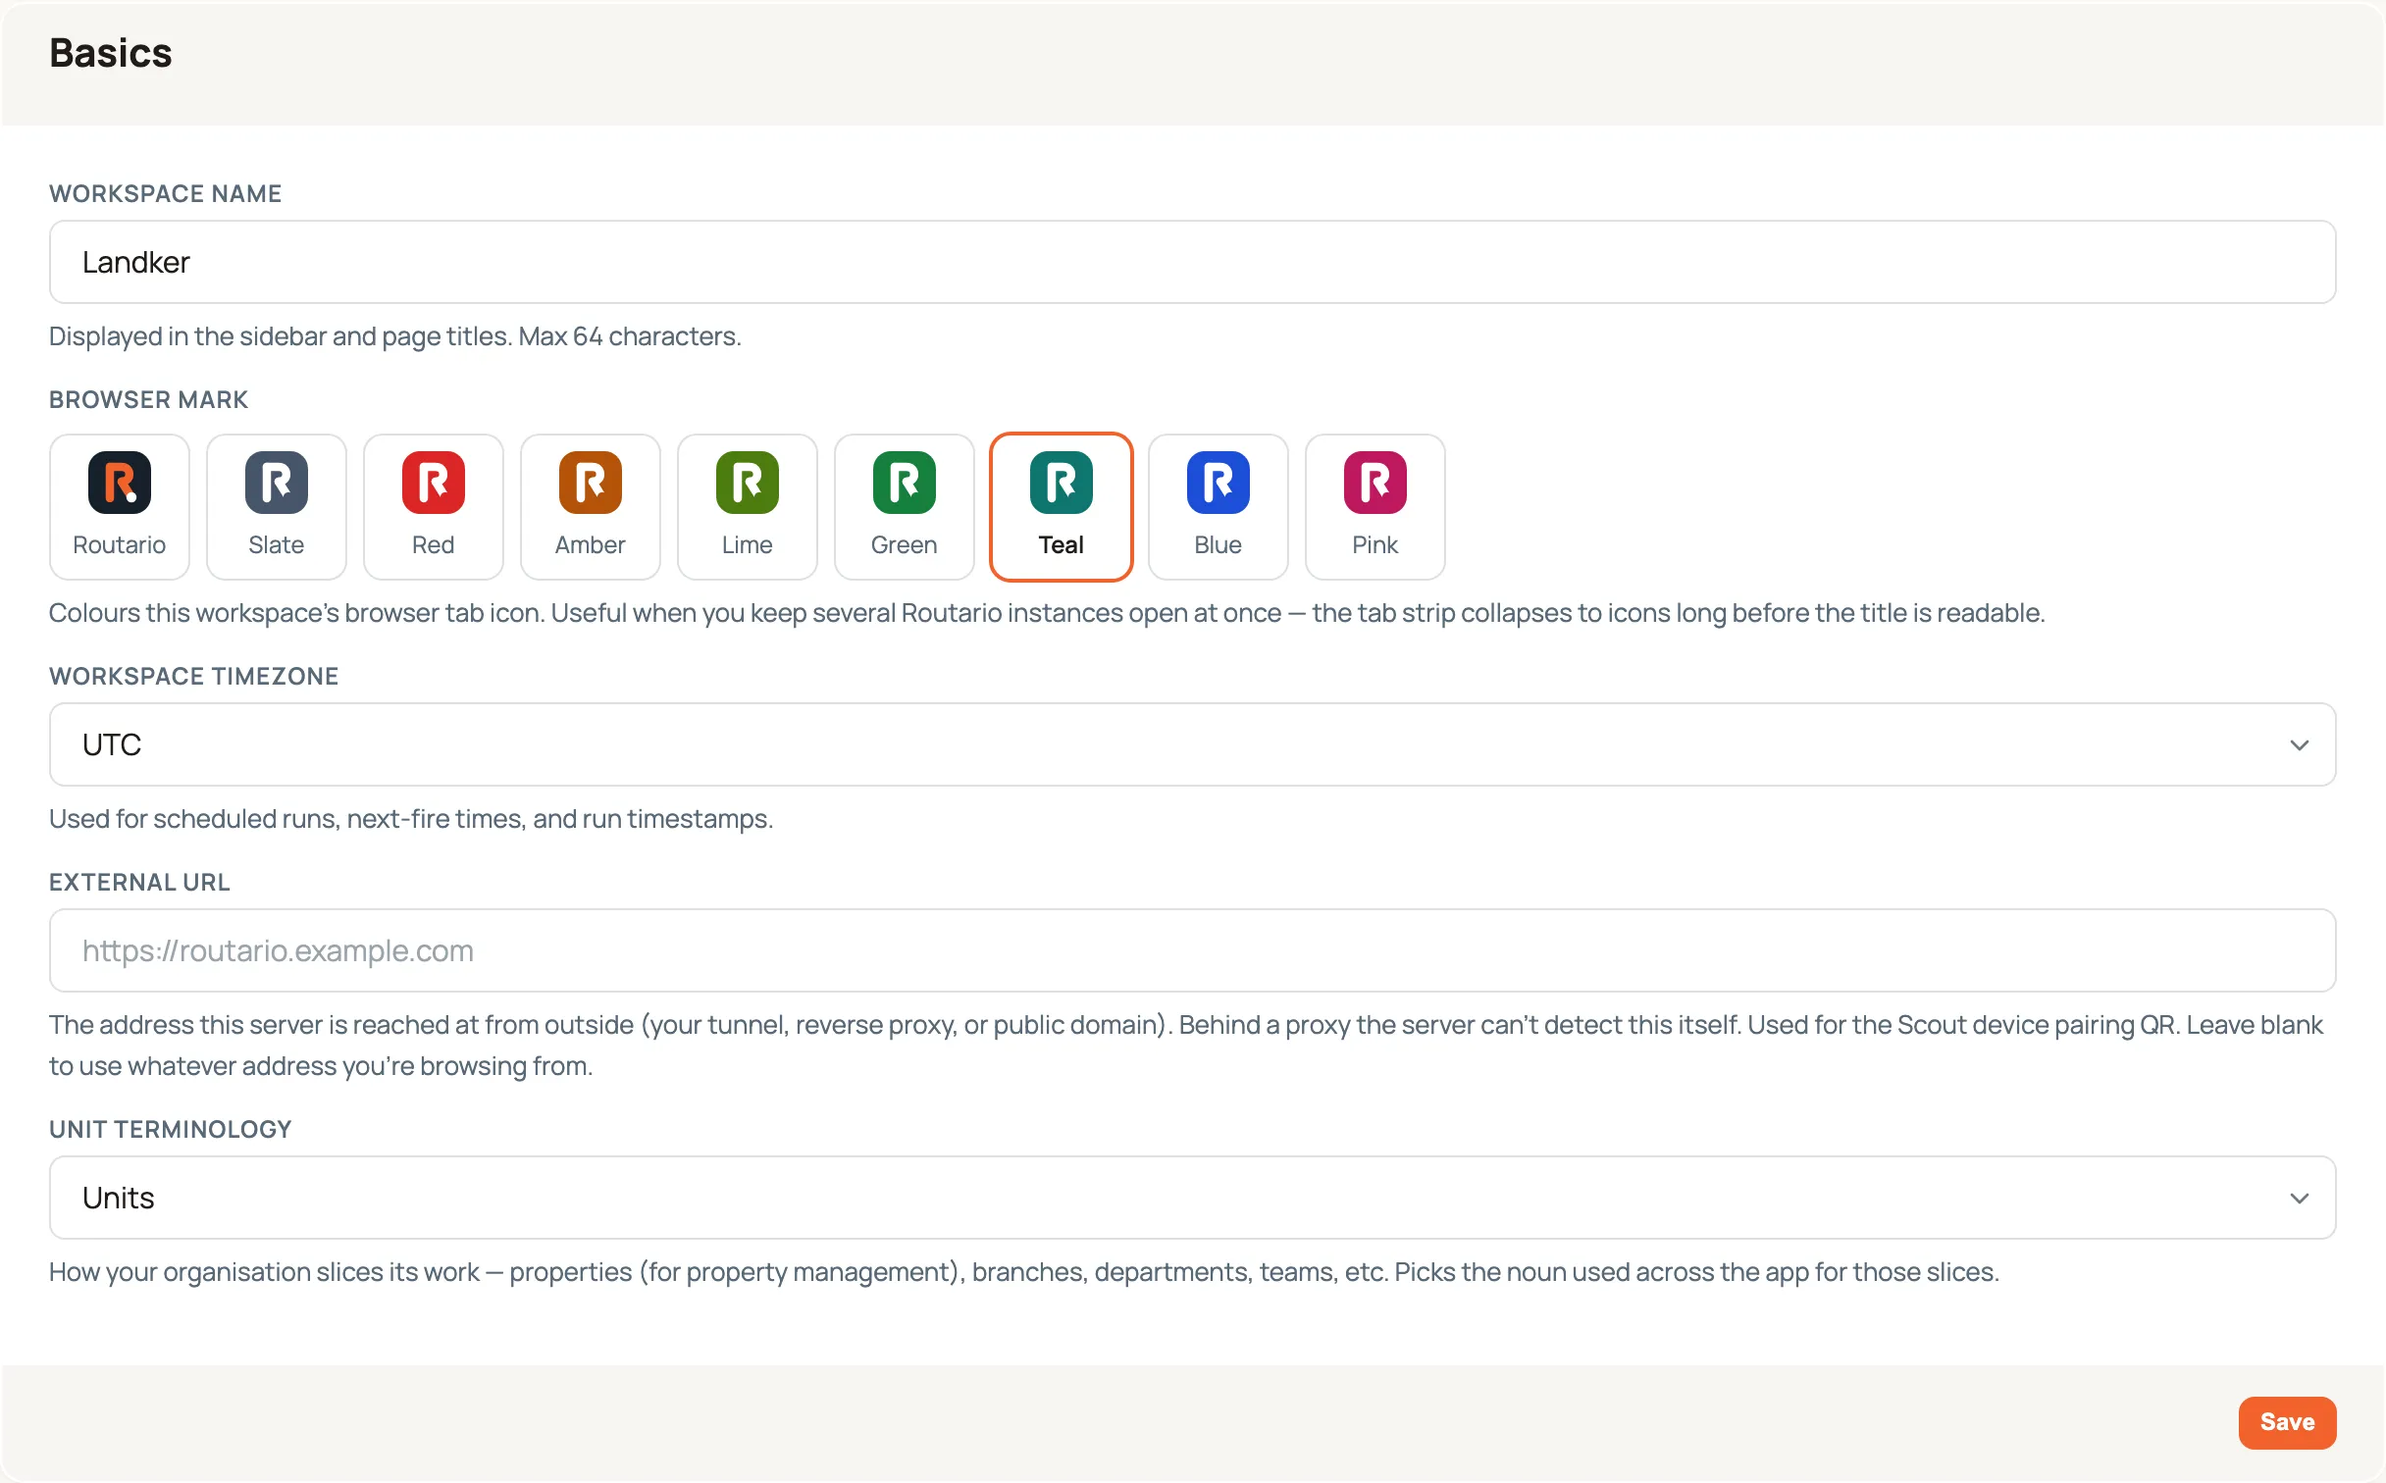Click the Basics section heading

pyautogui.click(x=111, y=53)
